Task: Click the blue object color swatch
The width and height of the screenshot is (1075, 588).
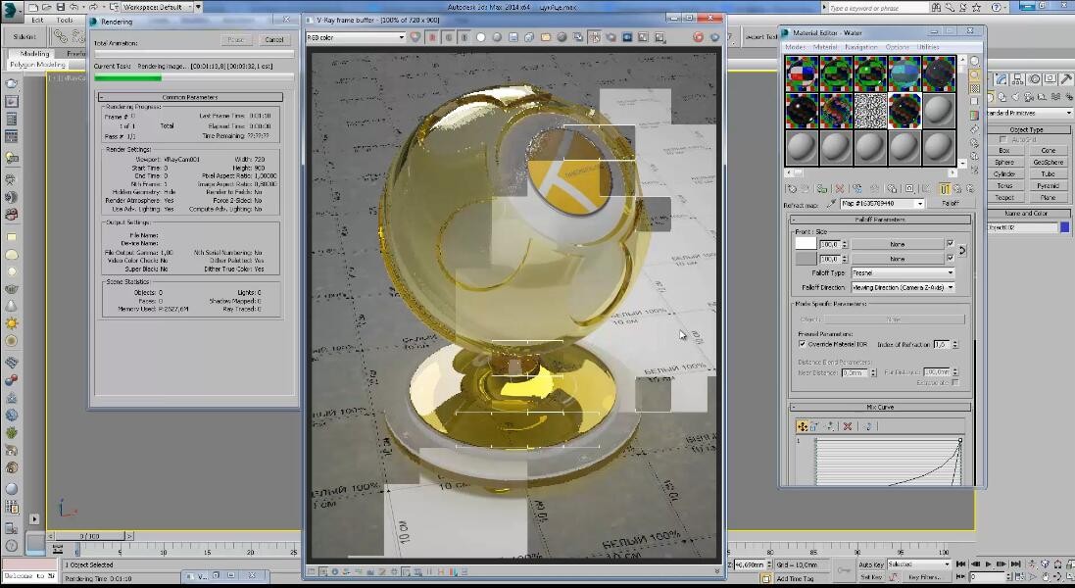Action: point(1065,227)
